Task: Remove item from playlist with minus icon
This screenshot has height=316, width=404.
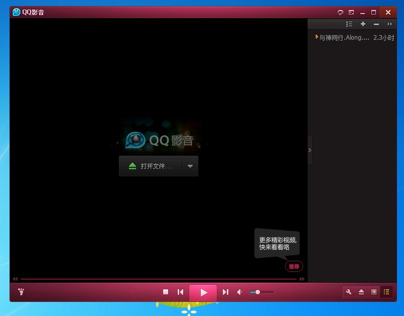Action: click(376, 24)
